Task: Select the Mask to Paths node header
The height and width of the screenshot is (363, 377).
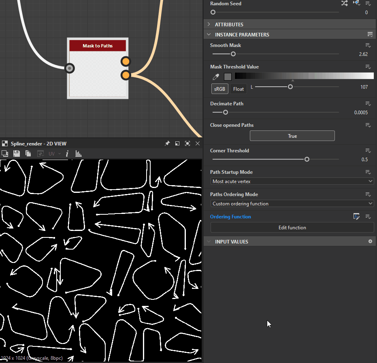Action: click(x=98, y=46)
